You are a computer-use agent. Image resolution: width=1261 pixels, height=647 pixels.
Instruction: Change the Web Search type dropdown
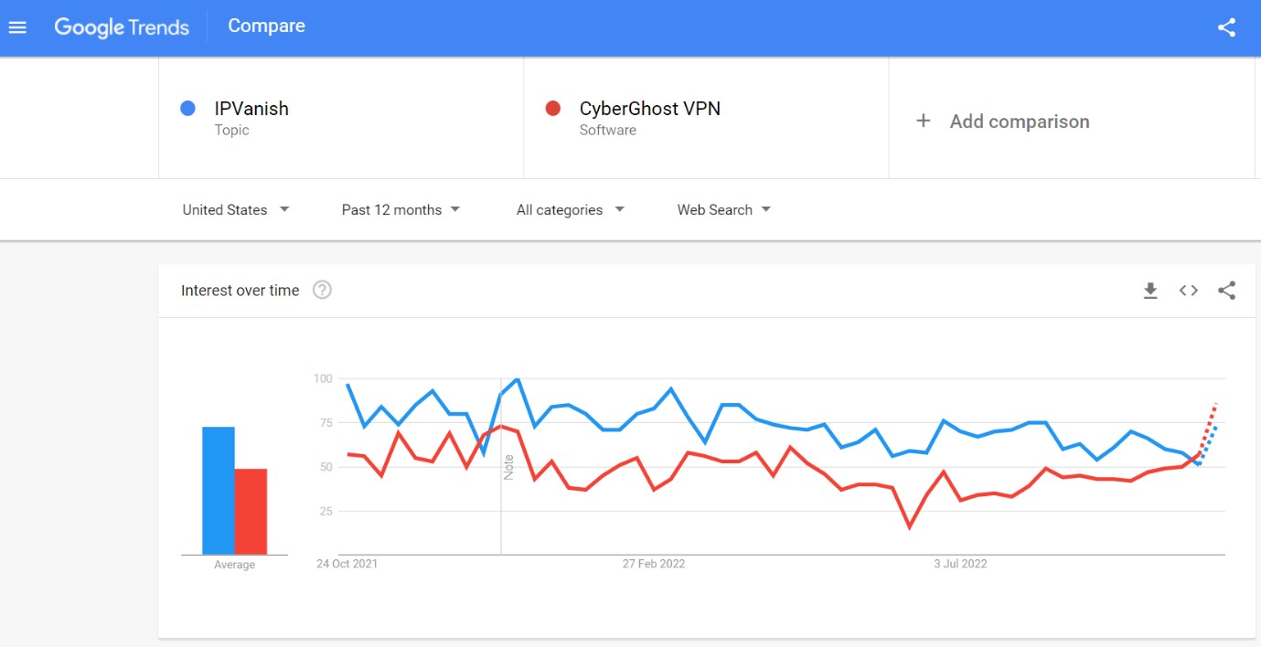pos(723,210)
